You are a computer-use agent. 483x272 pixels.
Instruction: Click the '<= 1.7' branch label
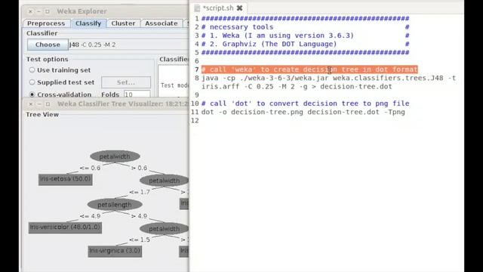(140, 192)
